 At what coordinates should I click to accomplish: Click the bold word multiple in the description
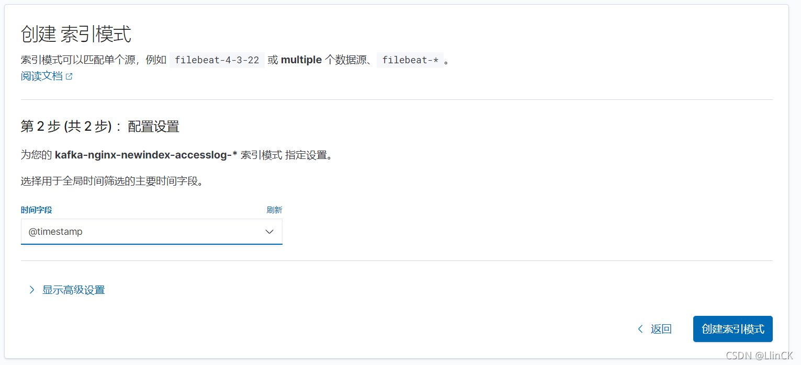coord(301,60)
